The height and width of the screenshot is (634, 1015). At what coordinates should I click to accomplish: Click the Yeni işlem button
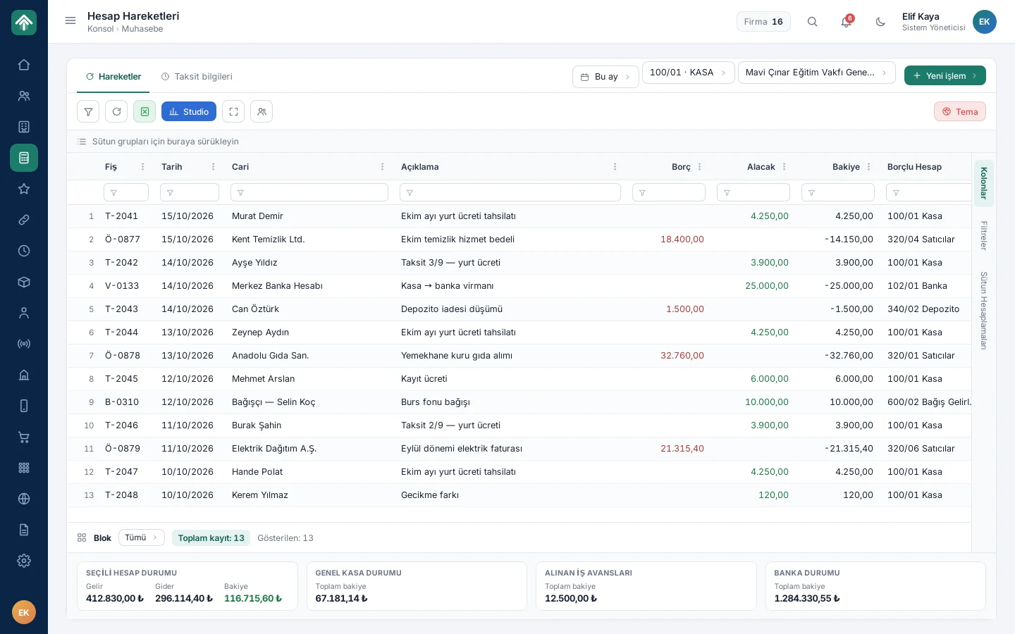945,75
